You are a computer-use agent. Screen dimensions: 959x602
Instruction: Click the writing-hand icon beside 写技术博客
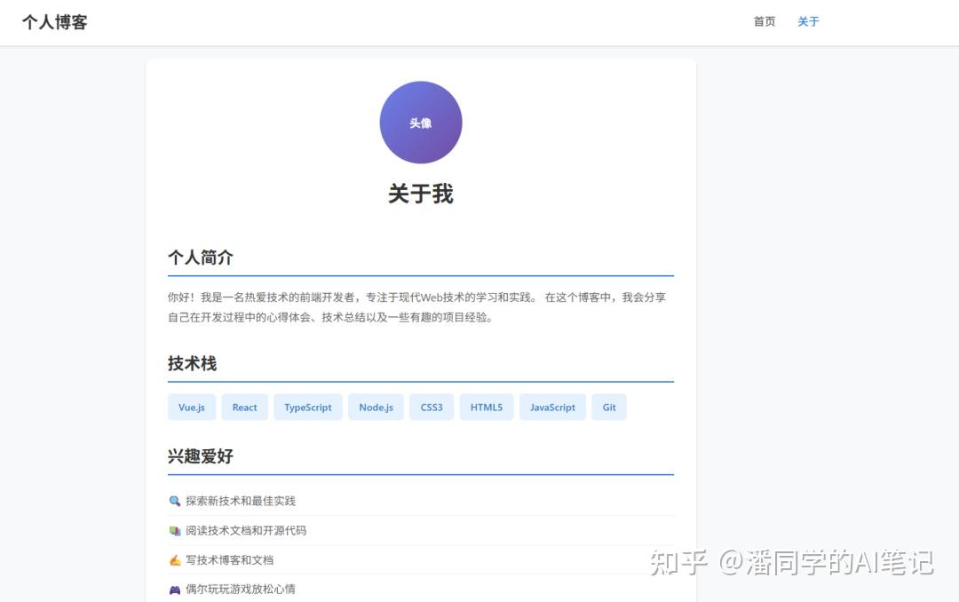click(174, 559)
